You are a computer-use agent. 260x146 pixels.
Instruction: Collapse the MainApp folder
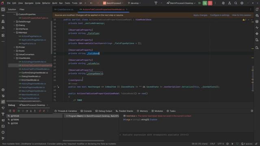[x=14, y=32]
